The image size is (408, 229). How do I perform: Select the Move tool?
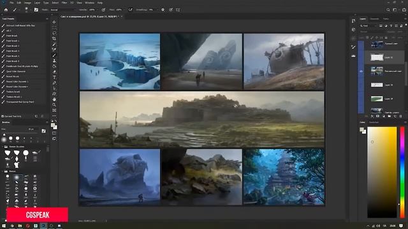54,22
